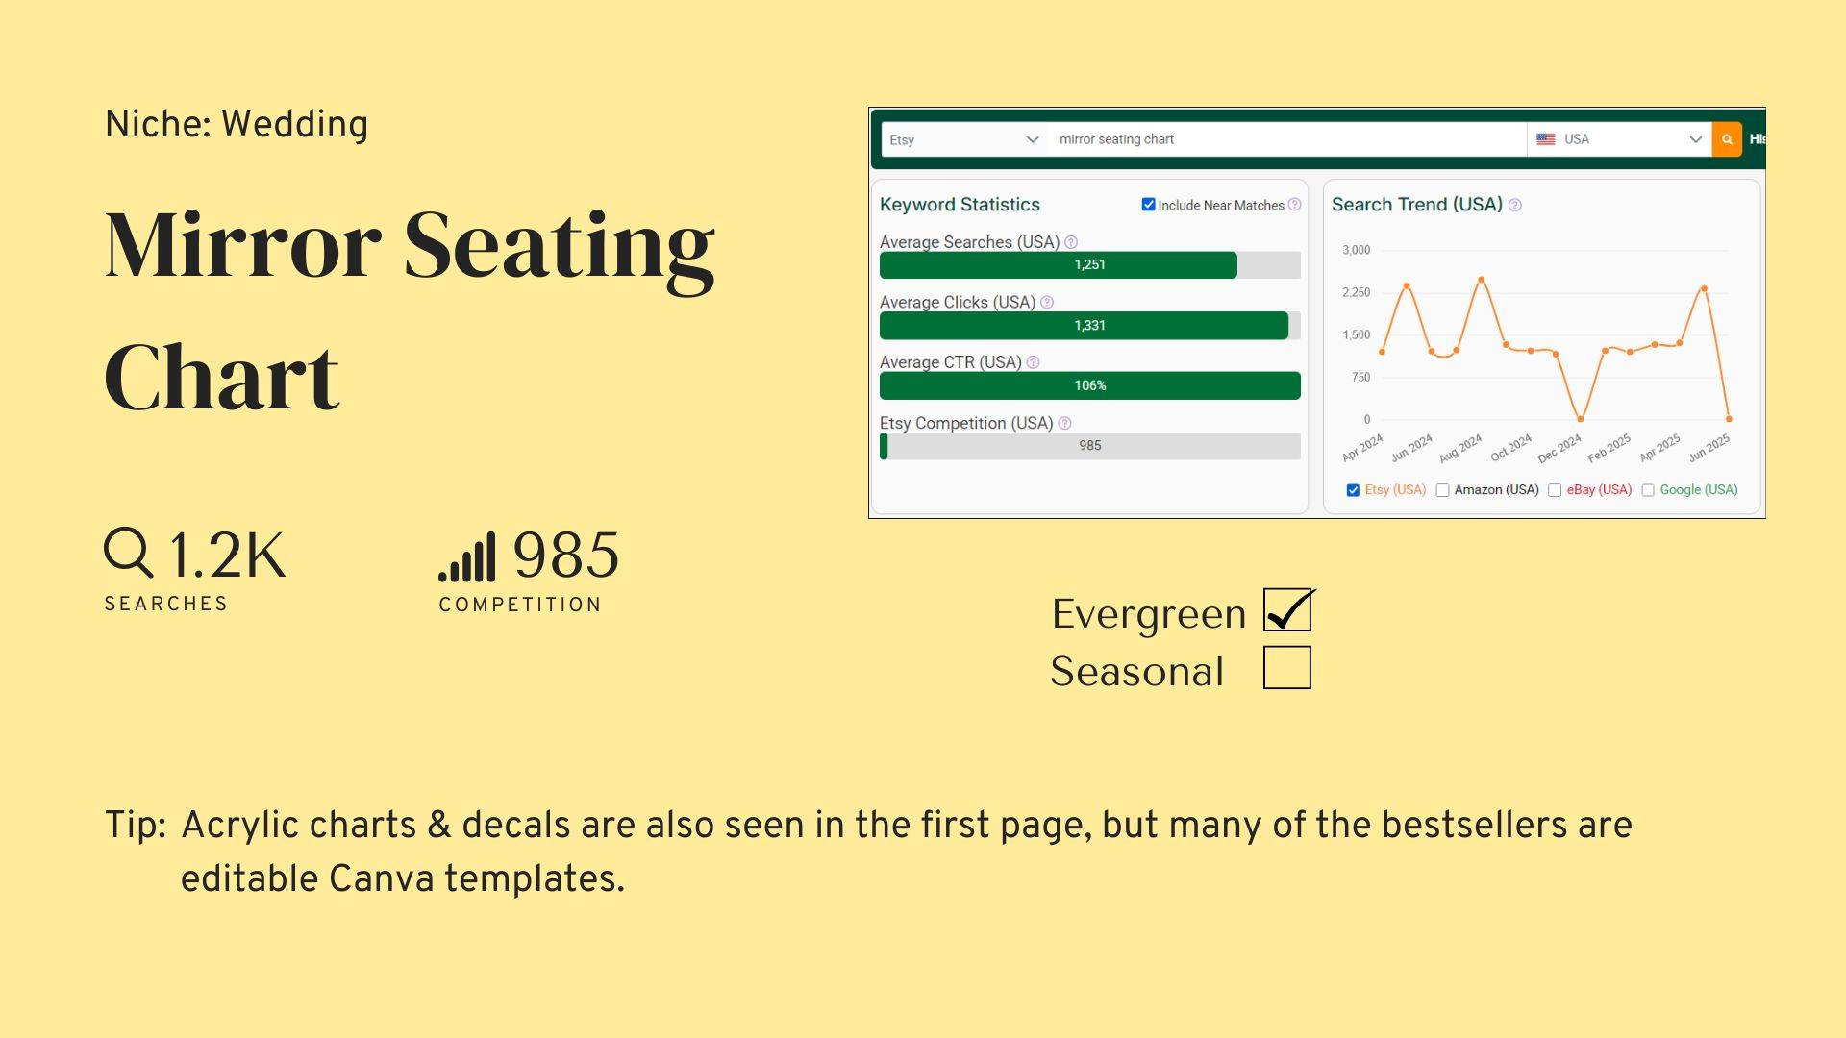Open the Etsy marketplace dropdown
Screen dimensions: 1846x1038
pos(964,139)
